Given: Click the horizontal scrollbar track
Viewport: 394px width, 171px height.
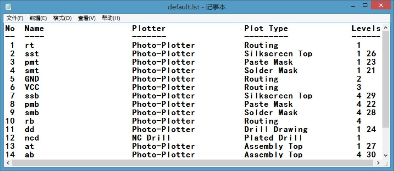Looking at the screenshot, I should tap(189, 163).
